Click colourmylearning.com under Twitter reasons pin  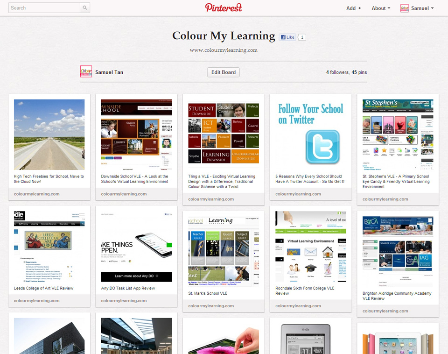(298, 194)
